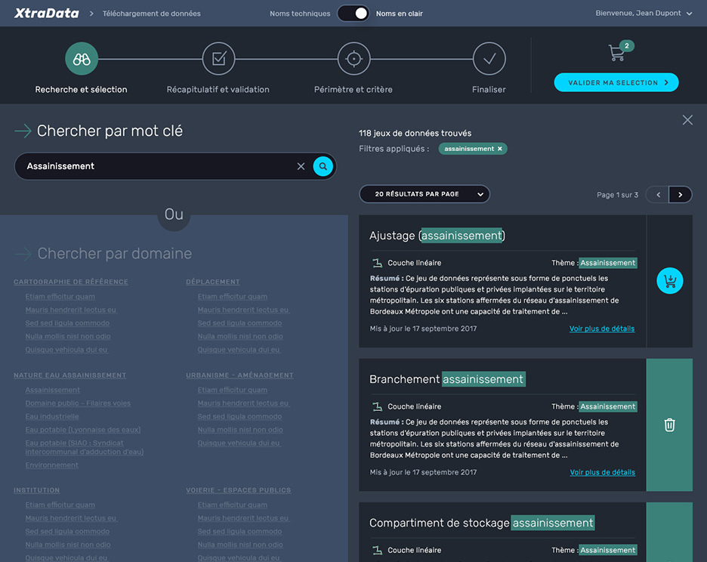
Task: Open the Bienvenue, Jean Dupont user menu
Action: coord(644,14)
